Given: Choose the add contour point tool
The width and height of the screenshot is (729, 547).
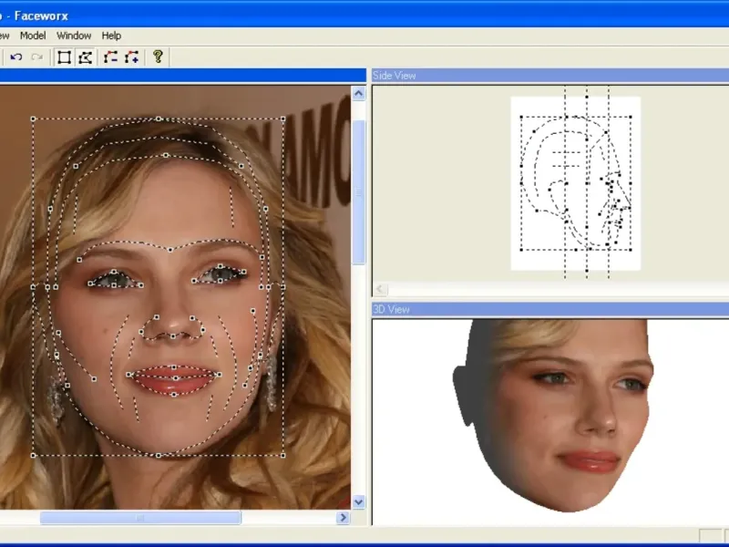Looking at the screenshot, I should (131, 57).
